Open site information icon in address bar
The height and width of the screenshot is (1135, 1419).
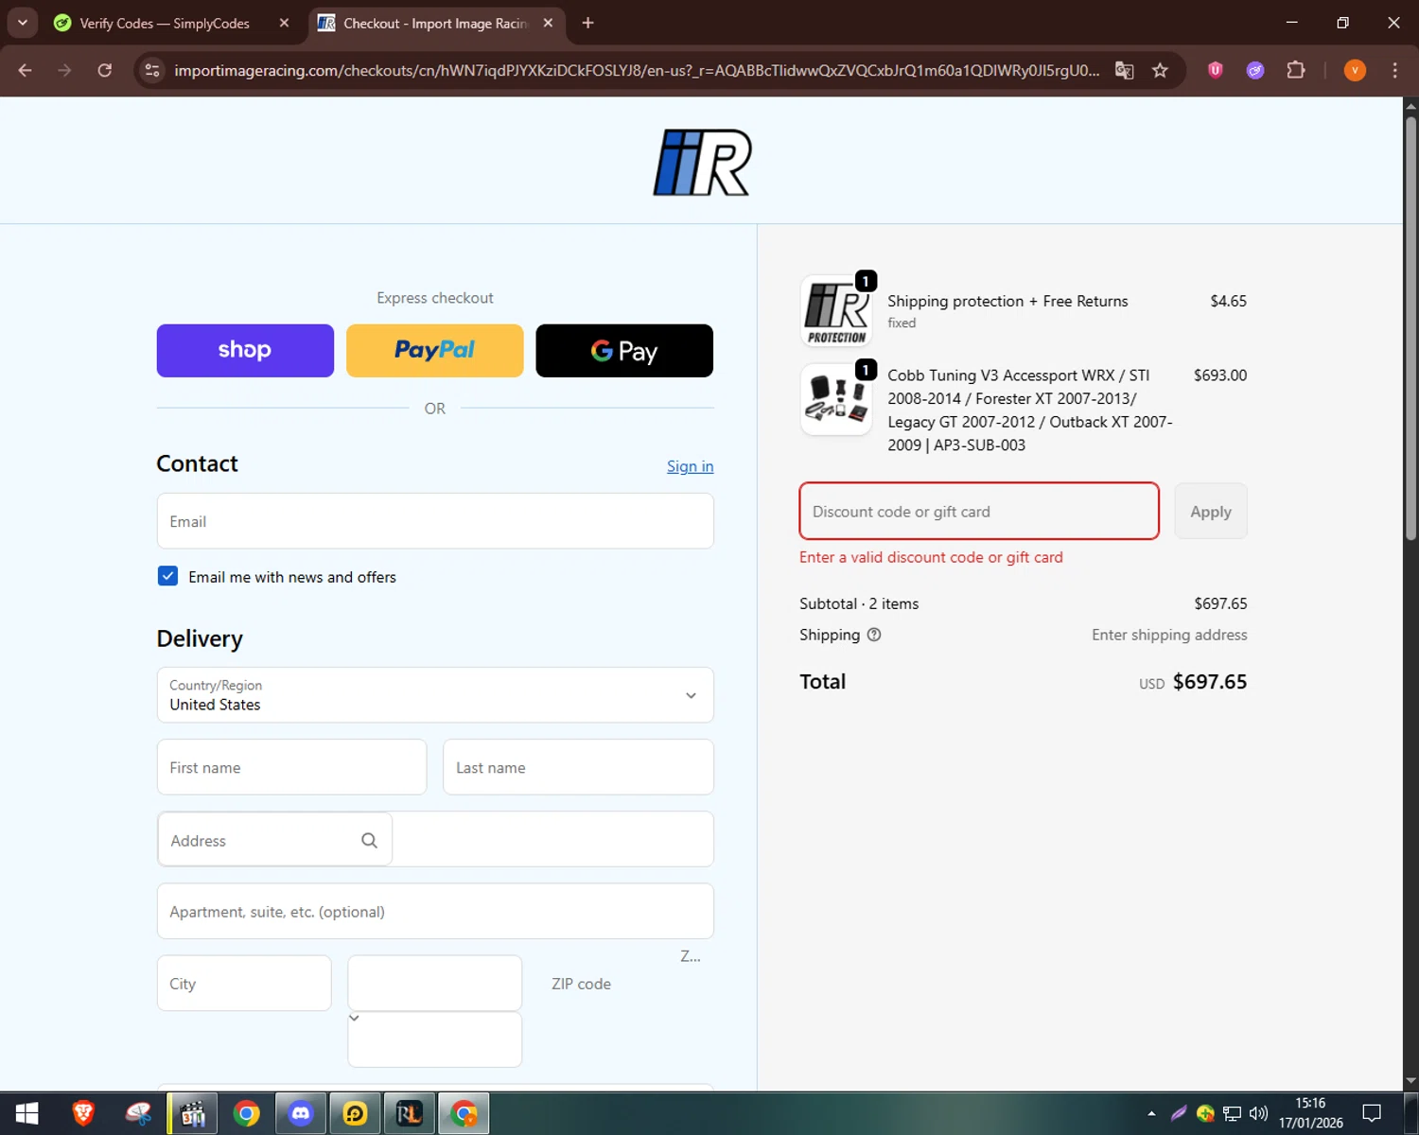point(152,71)
